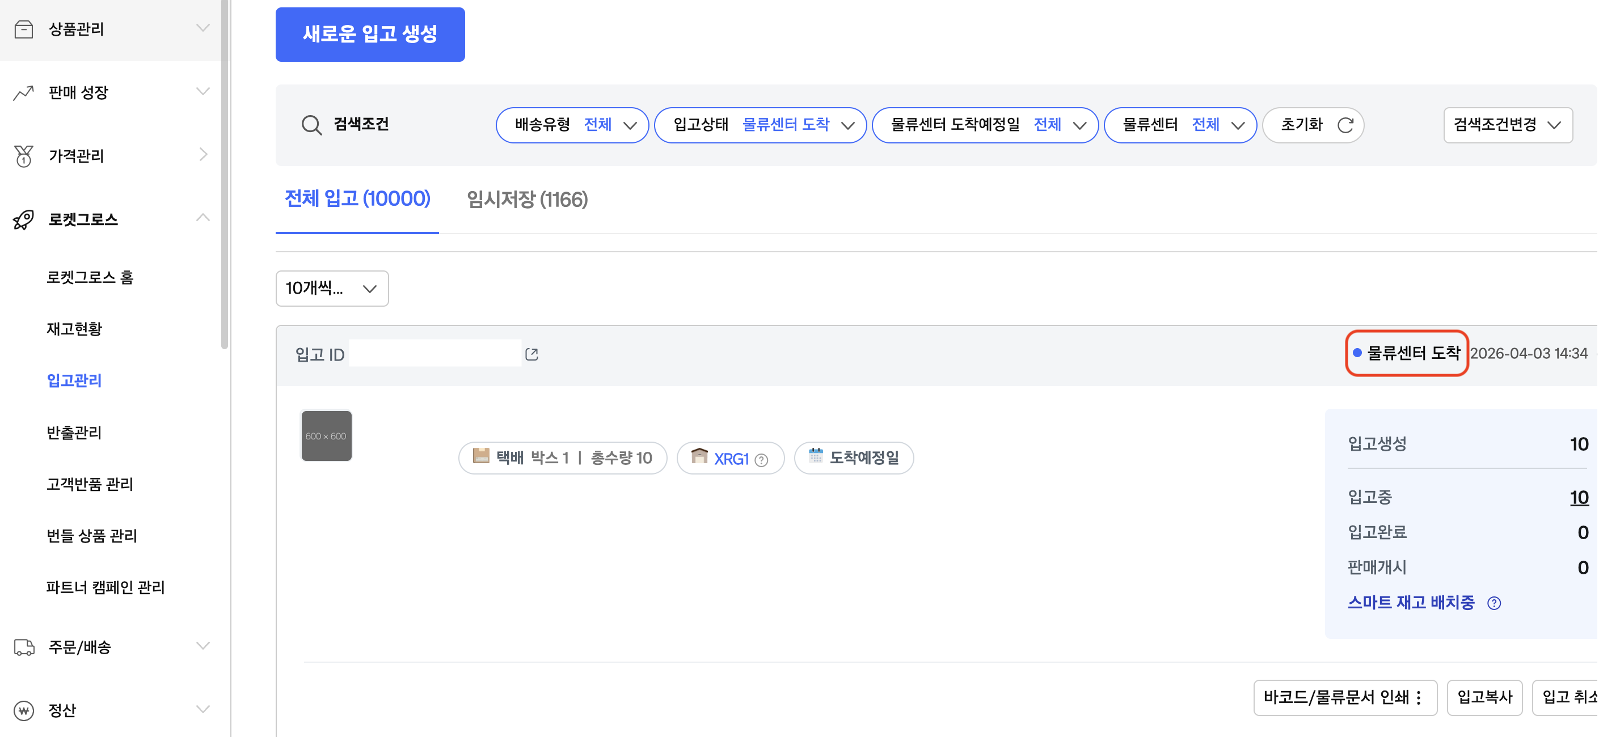Open the 입고 ID external link icon
Image resolution: width=1620 pixels, height=737 pixels.
coord(532,354)
